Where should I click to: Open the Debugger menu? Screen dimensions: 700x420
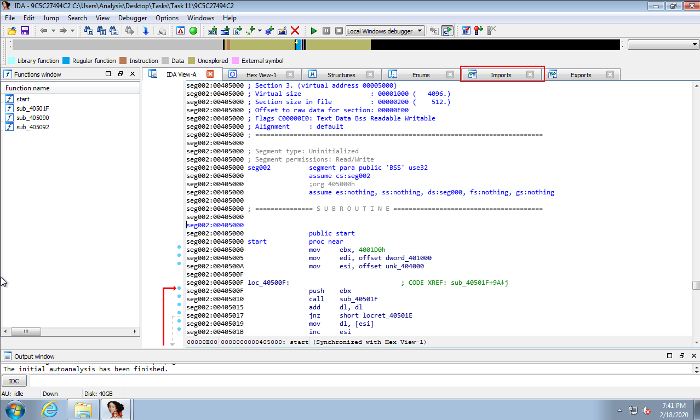pyautogui.click(x=133, y=18)
